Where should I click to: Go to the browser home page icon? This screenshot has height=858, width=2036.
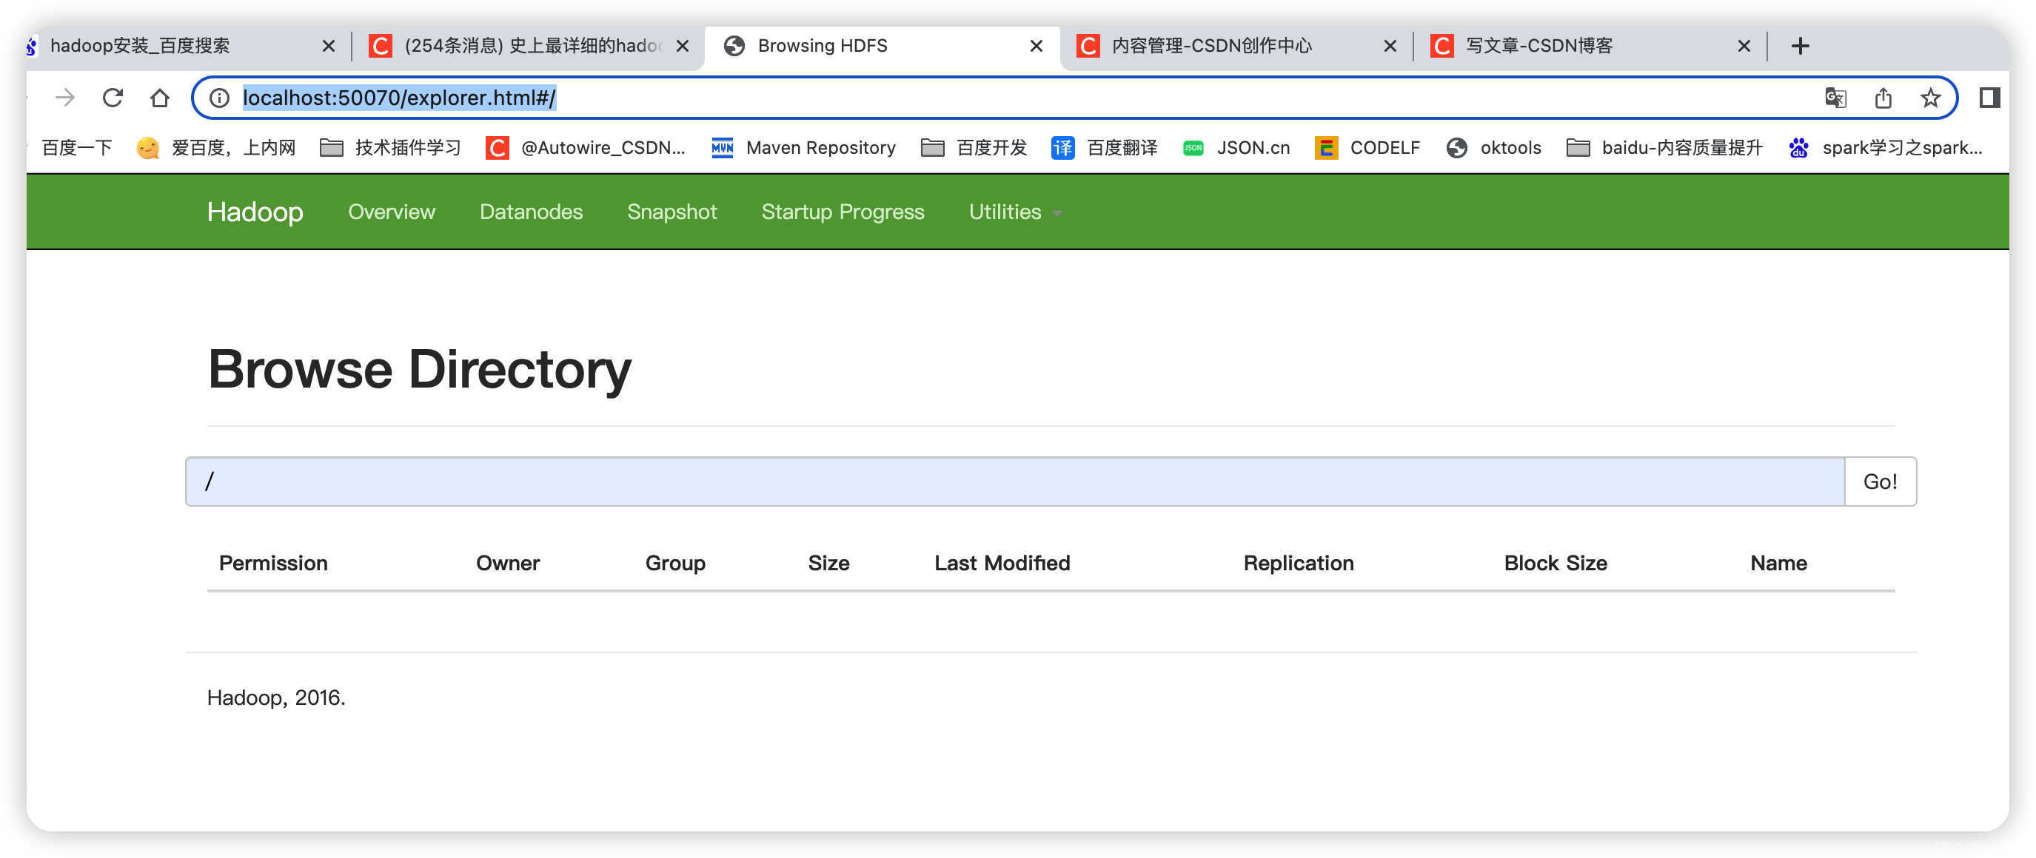click(160, 98)
